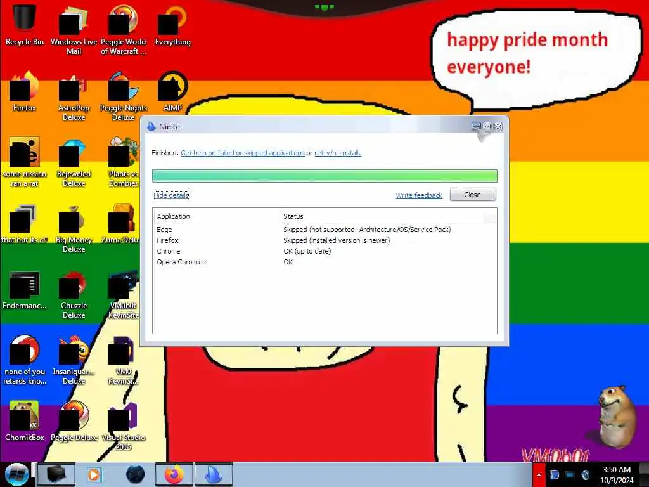Open media player taskbar icon

[94, 474]
